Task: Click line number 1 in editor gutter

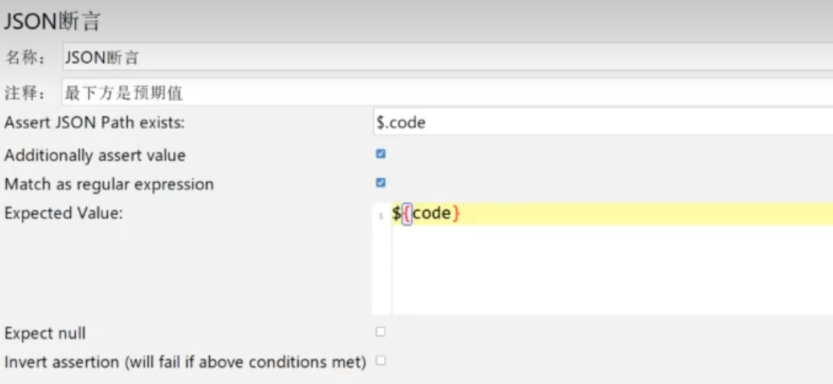Action: click(381, 216)
